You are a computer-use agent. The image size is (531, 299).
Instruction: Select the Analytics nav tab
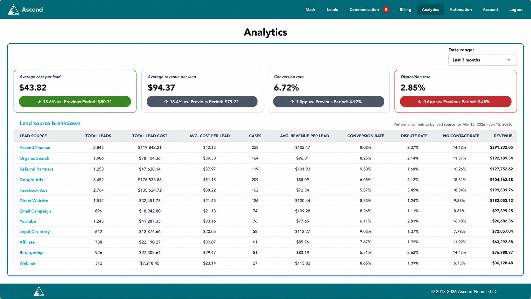(x=430, y=10)
